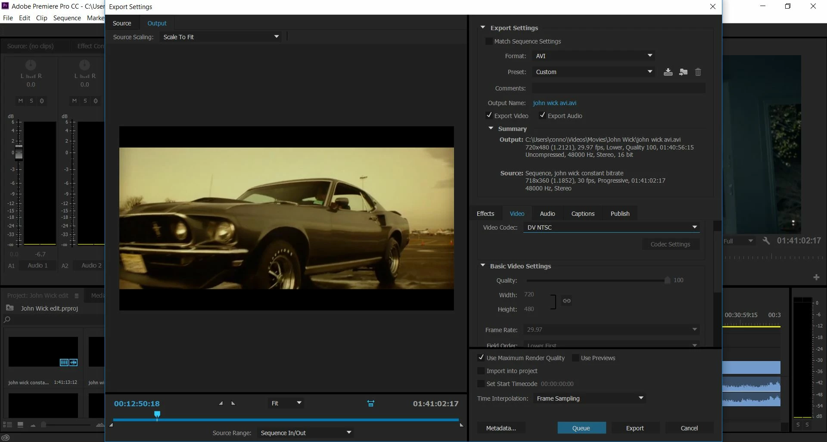
Task: Collapse the Basic Video Settings section
Action: tap(483, 266)
